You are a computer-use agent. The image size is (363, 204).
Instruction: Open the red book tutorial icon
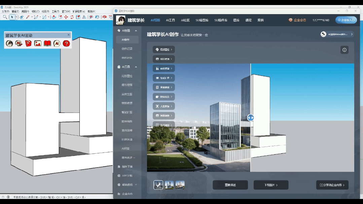pyautogui.click(x=47, y=43)
